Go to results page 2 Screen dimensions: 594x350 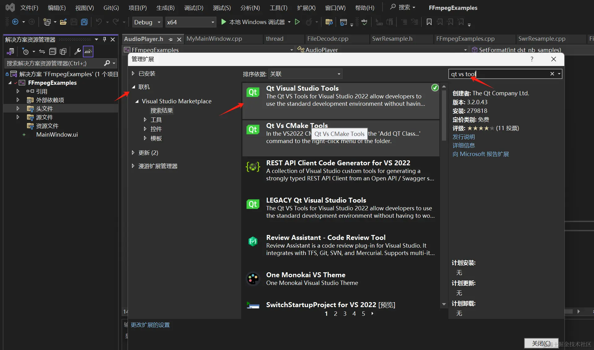click(335, 314)
